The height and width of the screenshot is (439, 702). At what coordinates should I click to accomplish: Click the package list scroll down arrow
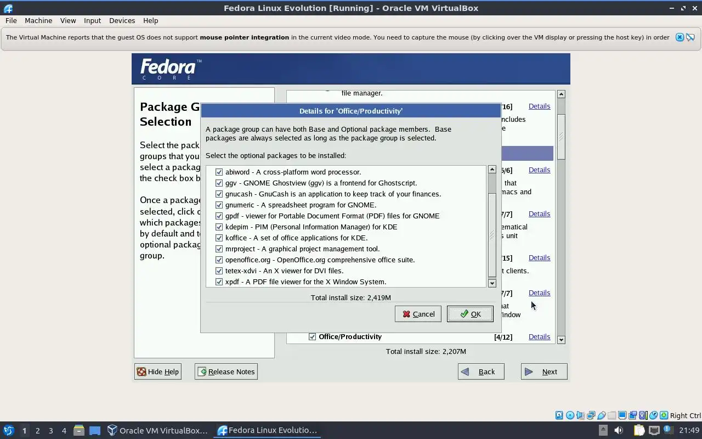pos(492,283)
